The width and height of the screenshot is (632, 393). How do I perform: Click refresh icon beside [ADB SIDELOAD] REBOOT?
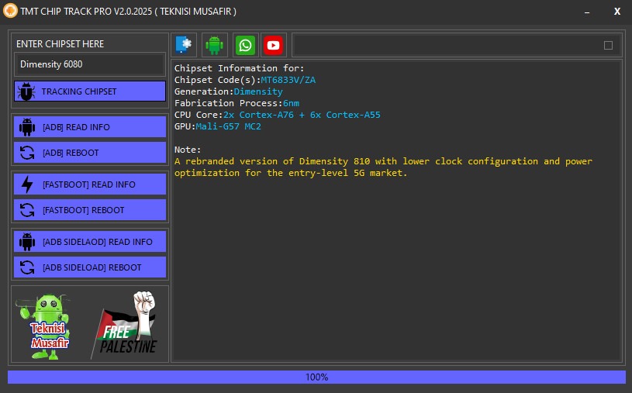(x=27, y=267)
